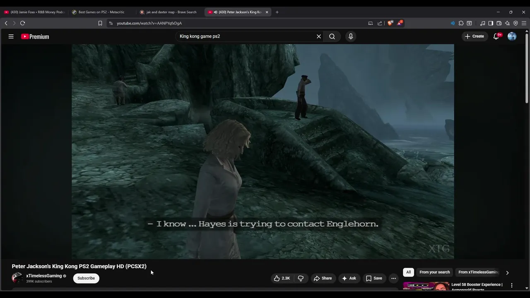Viewport: 530px width, 298px height.
Task: Share this page from address bar
Action: click(380, 23)
